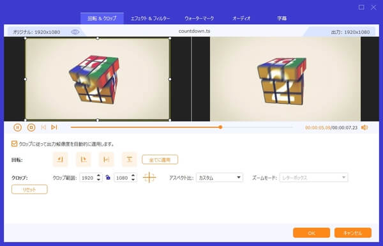383x246 pixels.
Task: Click the top-center crop handle
Action: click(x=98, y=38)
